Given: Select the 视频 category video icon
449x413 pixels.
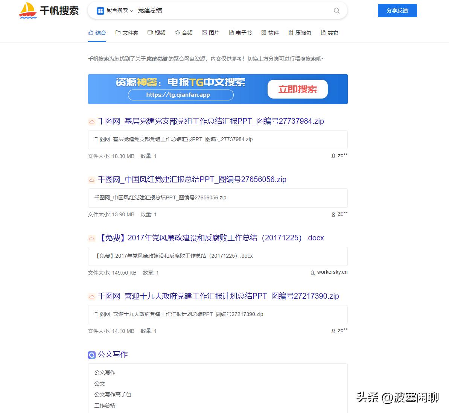Looking at the screenshot, I should coord(150,32).
